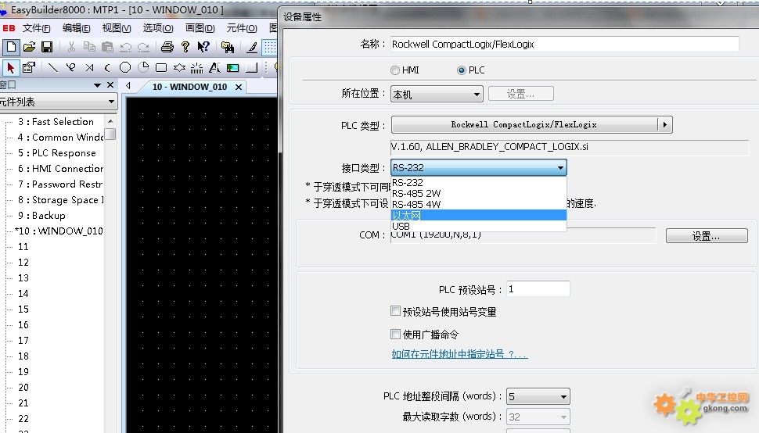The width and height of the screenshot is (759, 433).
Task: Open the 视图(V) menu
Action: point(117,28)
